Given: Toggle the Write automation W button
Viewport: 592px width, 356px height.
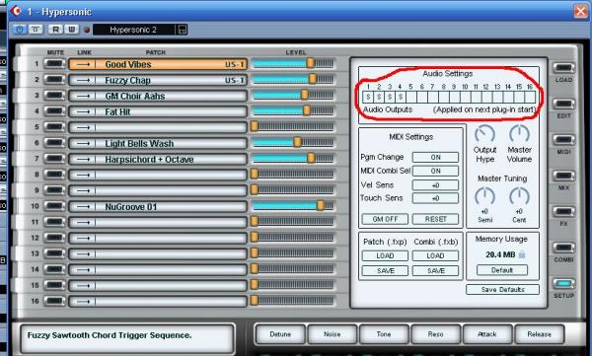Looking at the screenshot, I should (71, 30).
